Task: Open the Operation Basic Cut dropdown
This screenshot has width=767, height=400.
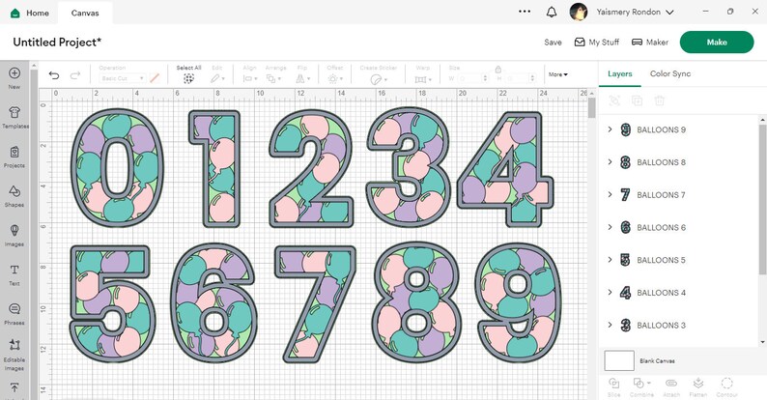Action: point(122,78)
